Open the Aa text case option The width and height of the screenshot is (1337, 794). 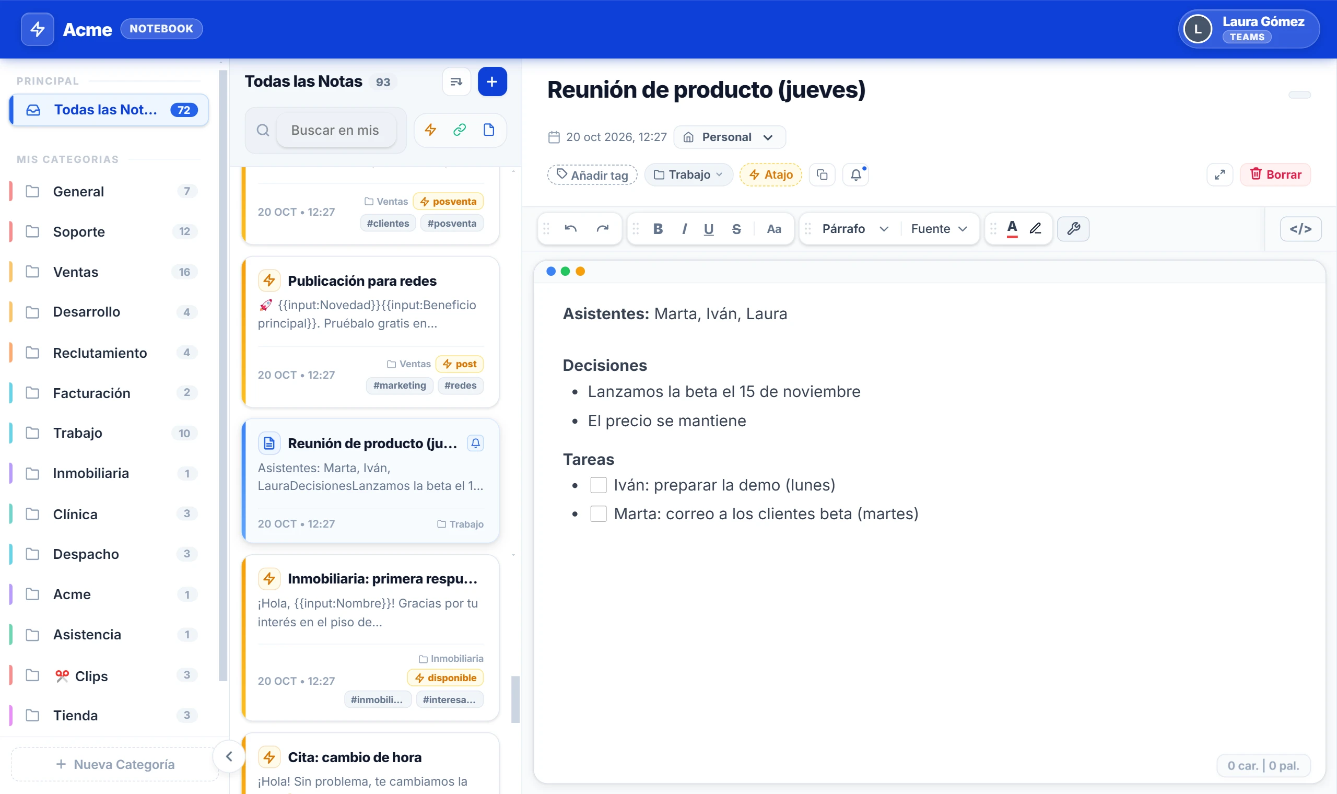(774, 229)
